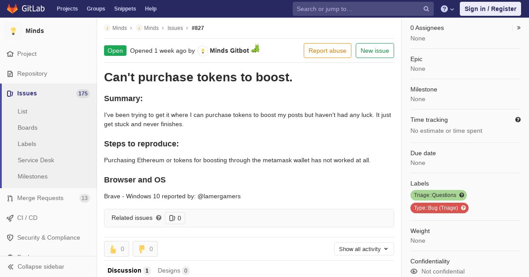Viewport: 529px width, 277px height.
Task: Switch to Discussion tab
Action: tap(129, 270)
